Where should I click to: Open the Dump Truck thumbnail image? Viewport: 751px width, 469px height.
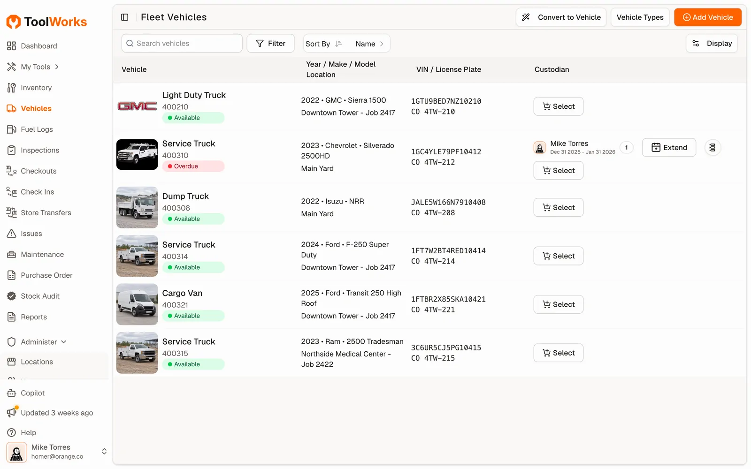click(137, 208)
